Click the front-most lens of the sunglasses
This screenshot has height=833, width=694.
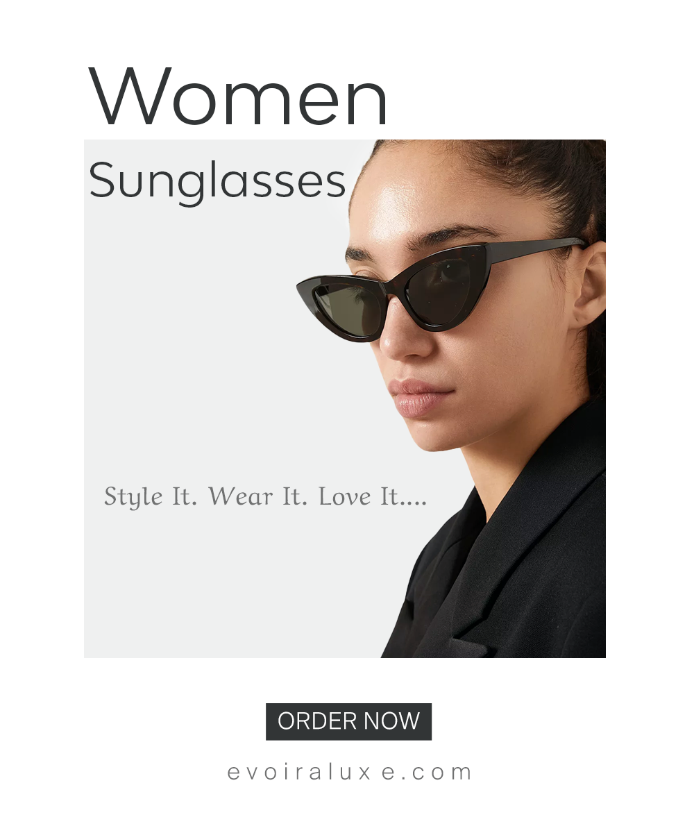348,310
